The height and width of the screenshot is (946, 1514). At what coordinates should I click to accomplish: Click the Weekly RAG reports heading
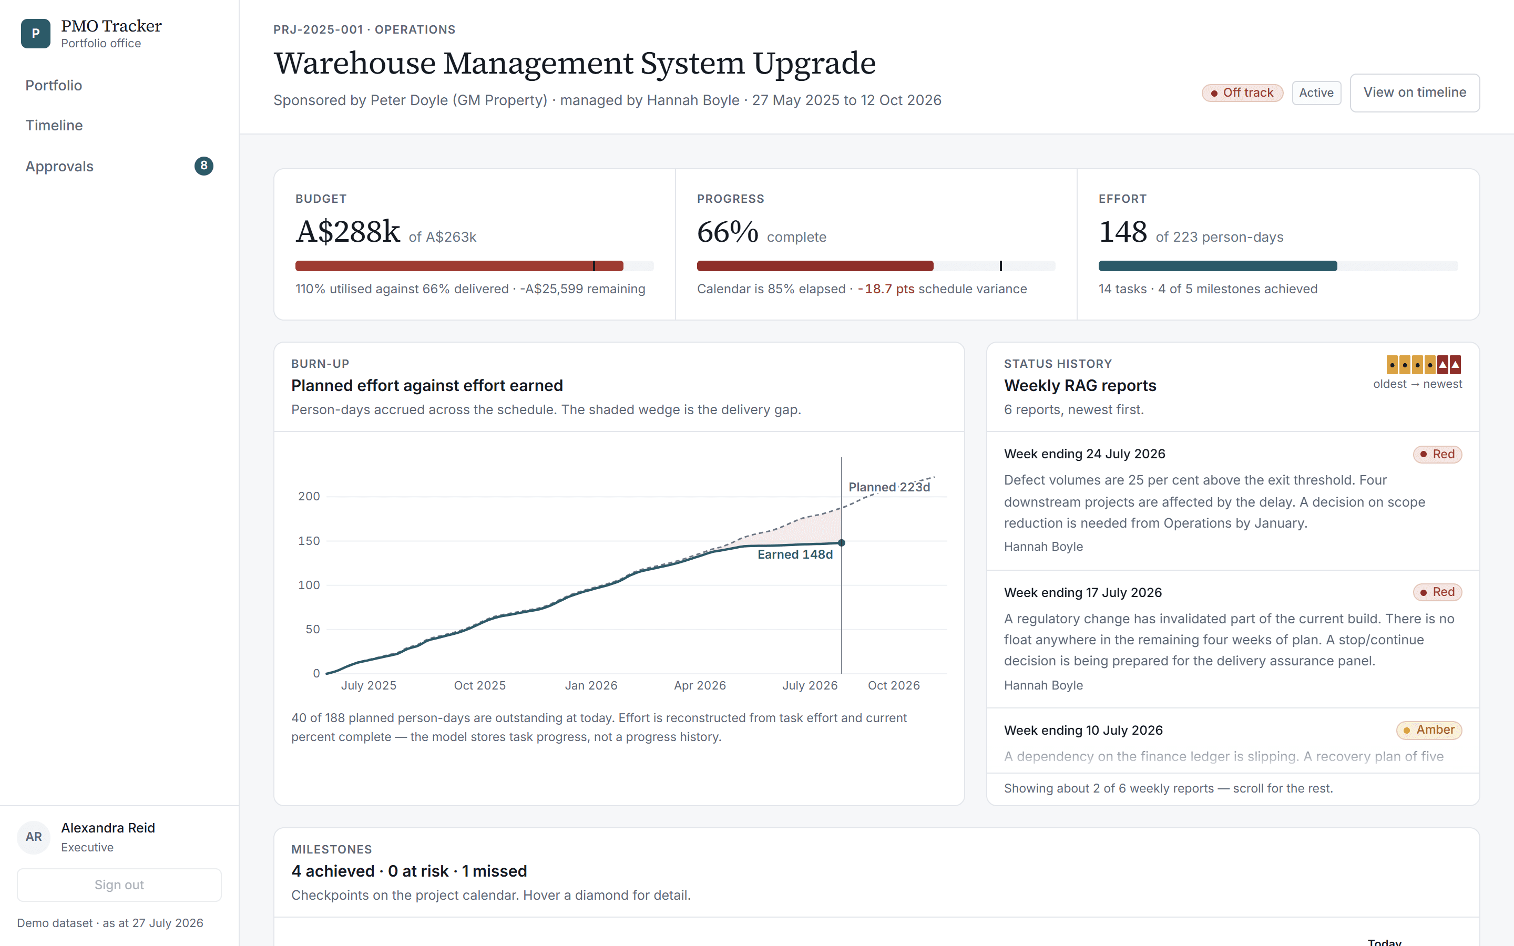click(1080, 385)
